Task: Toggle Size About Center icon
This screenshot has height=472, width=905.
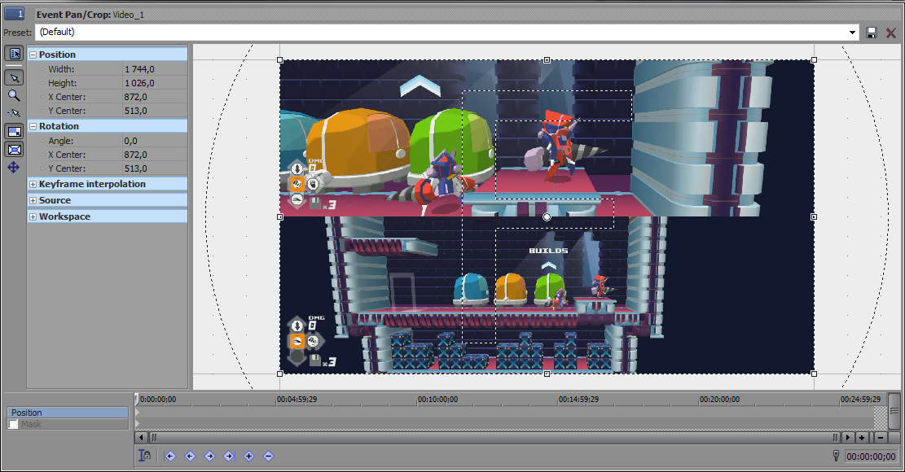Action: [x=15, y=149]
